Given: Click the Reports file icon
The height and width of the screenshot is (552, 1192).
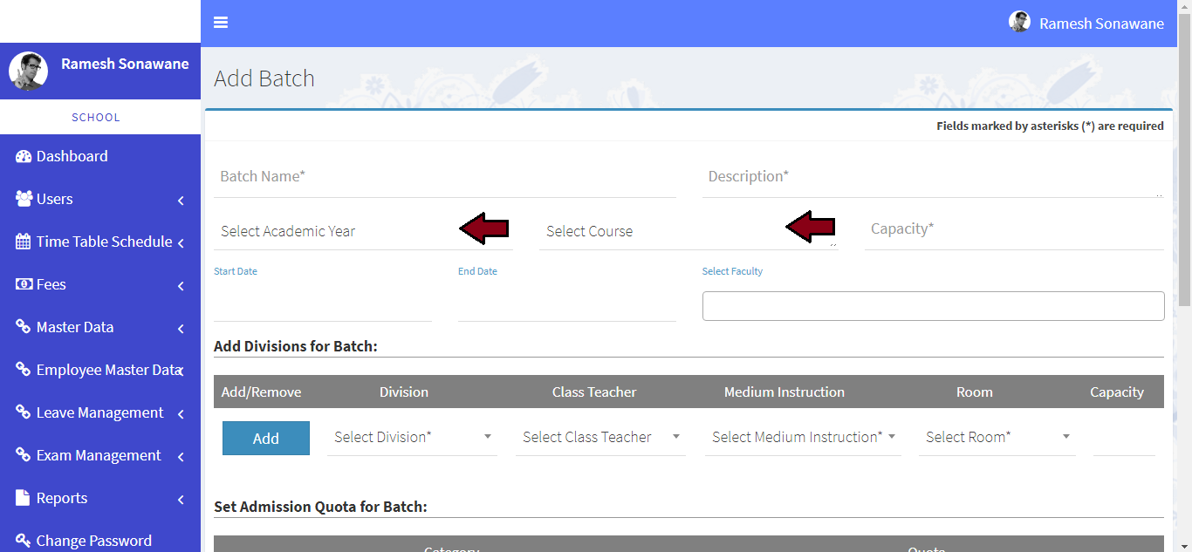Looking at the screenshot, I should [x=24, y=498].
